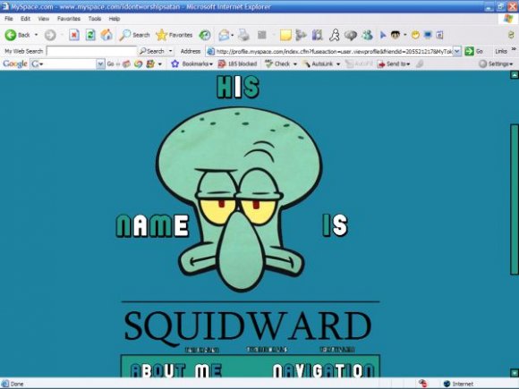The height and width of the screenshot is (389, 519).
Task: Go to Home page icon
Action: [106, 35]
